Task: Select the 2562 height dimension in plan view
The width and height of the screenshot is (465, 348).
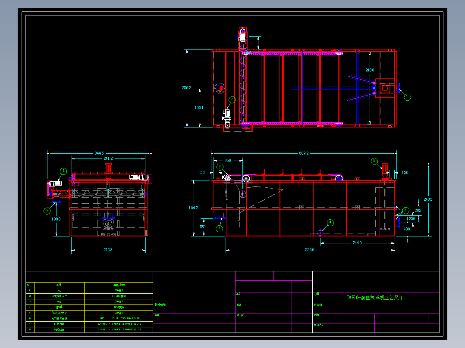Action: pyautogui.click(x=186, y=88)
